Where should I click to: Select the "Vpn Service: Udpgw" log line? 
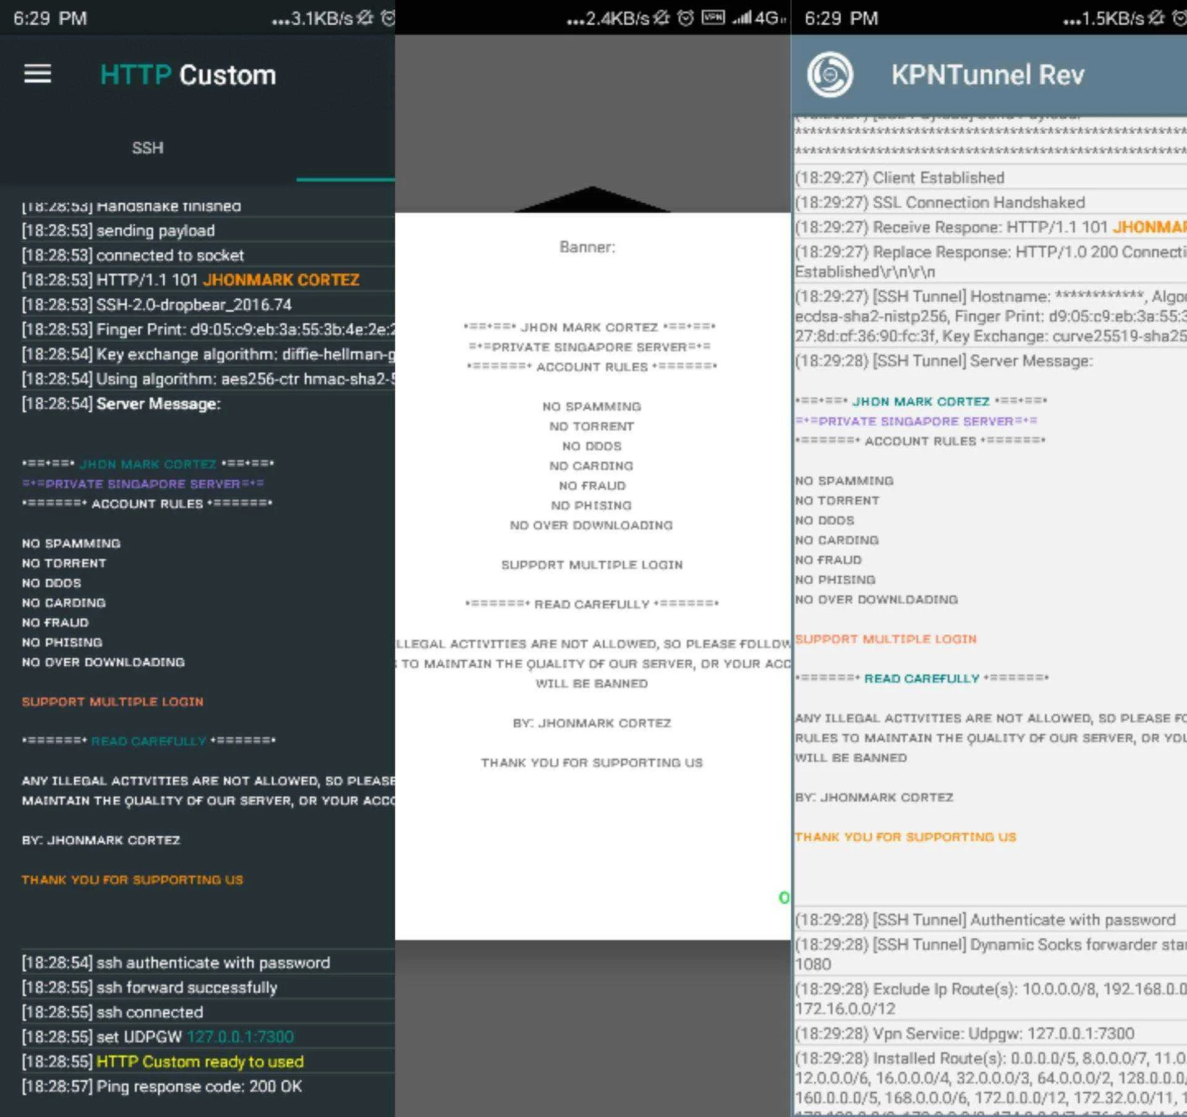click(x=990, y=1033)
